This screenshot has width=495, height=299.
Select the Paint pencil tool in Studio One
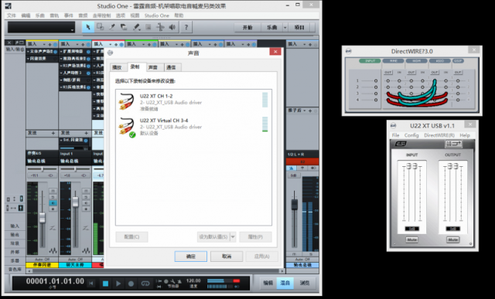(x=136, y=28)
